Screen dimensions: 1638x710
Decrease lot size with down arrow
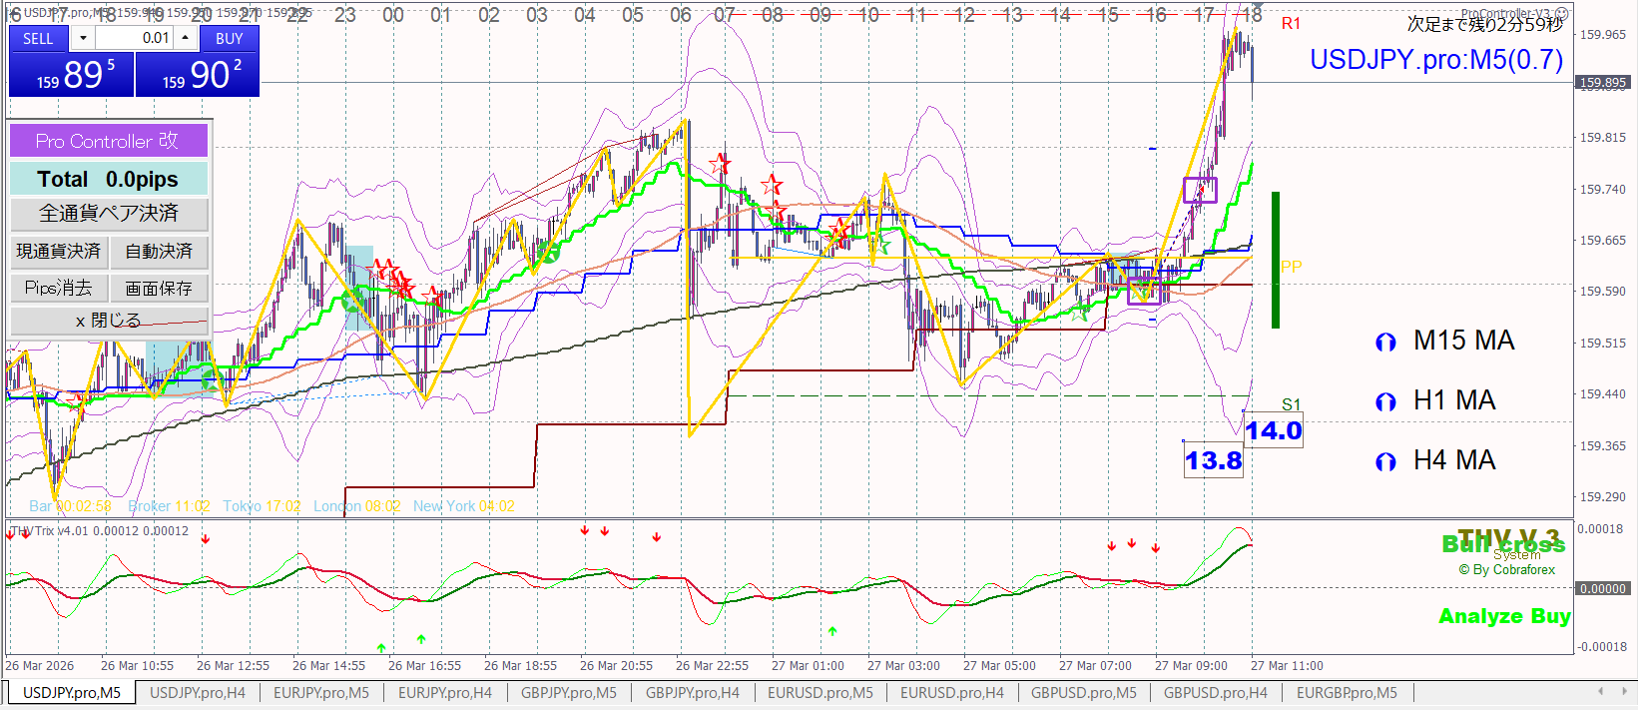(x=83, y=38)
